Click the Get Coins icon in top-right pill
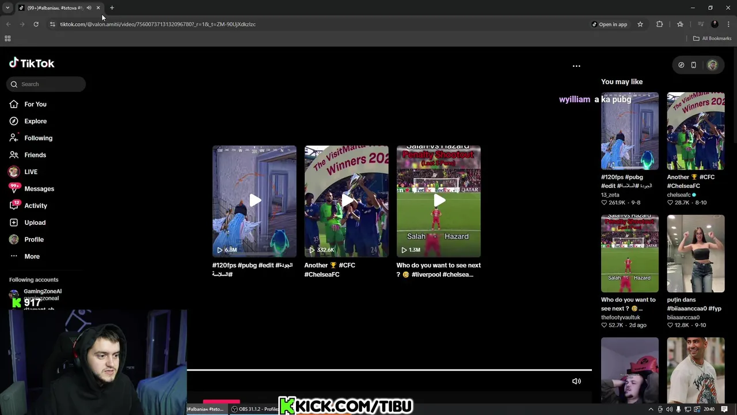Viewport: 737px width, 415px height. (681, 65)
